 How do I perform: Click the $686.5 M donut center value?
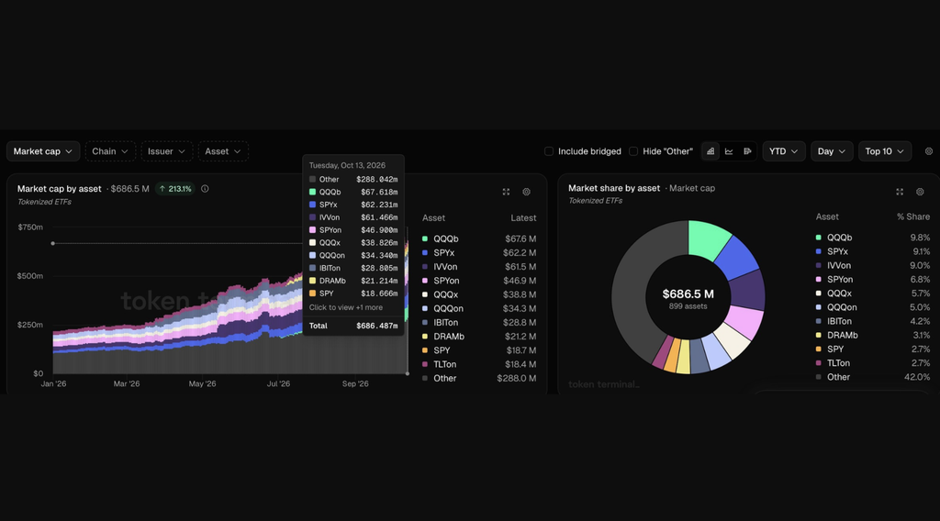point(688,294)
